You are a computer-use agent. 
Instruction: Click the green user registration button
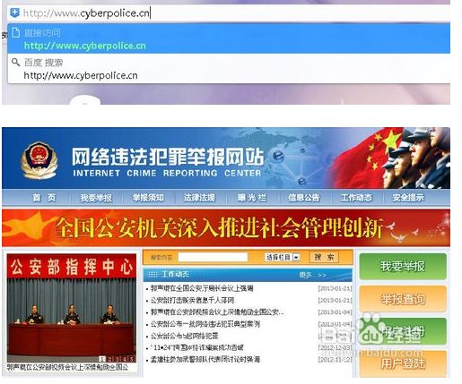pos(403,331)
